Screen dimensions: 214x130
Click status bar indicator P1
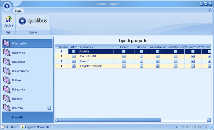point(182,127)
